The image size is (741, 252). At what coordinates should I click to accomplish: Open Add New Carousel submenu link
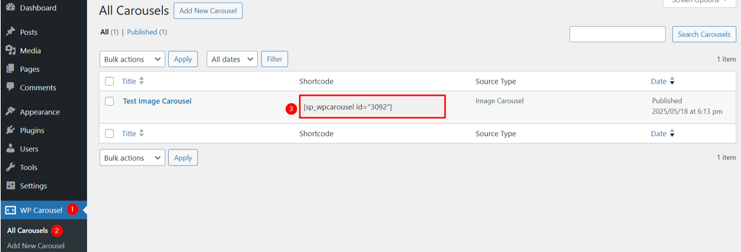36,246
